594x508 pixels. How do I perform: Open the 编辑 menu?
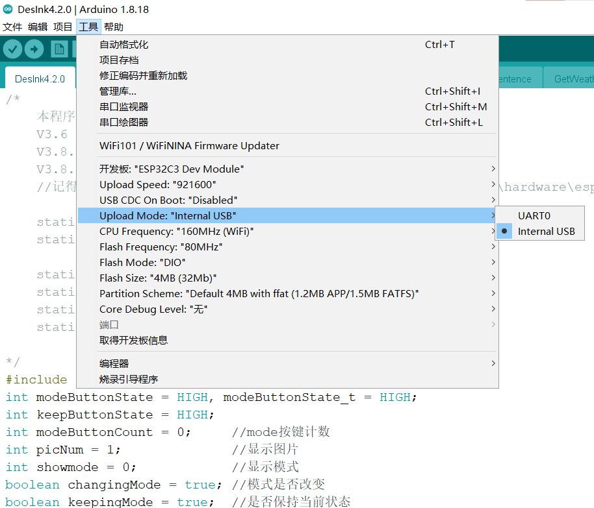38,27
